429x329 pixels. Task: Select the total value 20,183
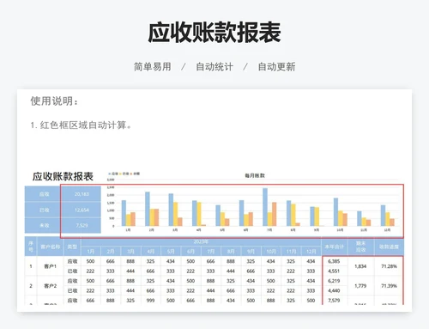(81, 194)
